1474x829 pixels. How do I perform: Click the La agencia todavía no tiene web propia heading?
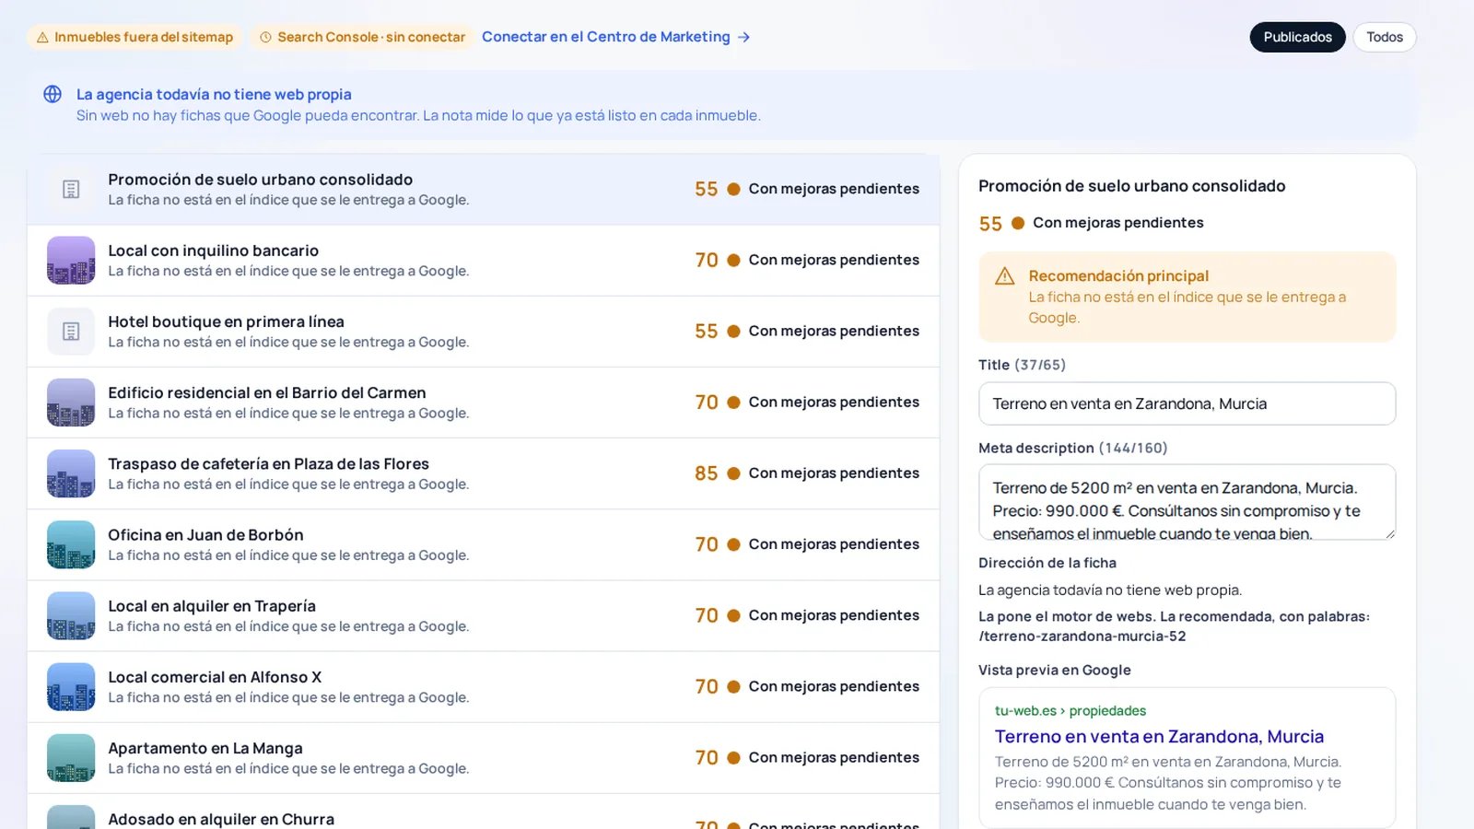(x=214, y=94)
